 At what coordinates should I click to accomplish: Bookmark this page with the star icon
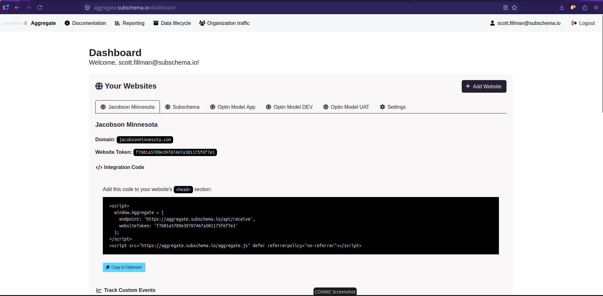tap(514, 8)
